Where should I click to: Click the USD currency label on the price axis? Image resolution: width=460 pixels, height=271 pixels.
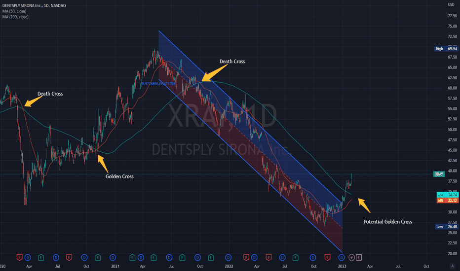451,4
